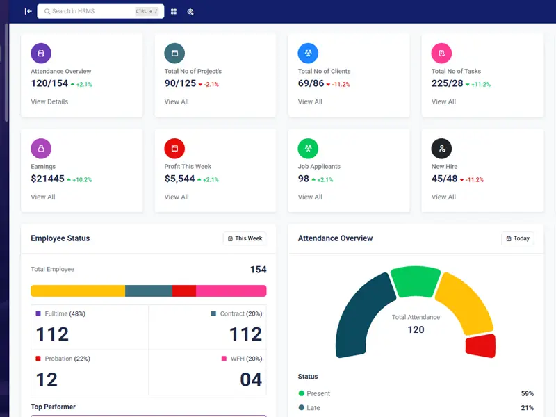Open the apps grid icon in header
556x417 pixels.
pyautogui.click(x=174, y=12)
